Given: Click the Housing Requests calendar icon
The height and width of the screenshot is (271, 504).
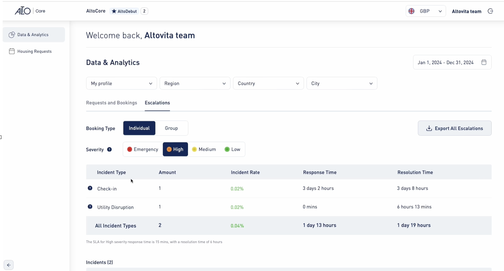Looking at the screenshot, I should point(12,51).
